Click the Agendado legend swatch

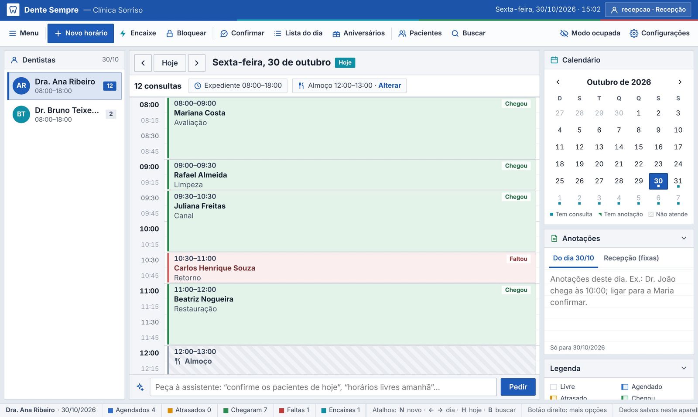[x=625, y=387]
